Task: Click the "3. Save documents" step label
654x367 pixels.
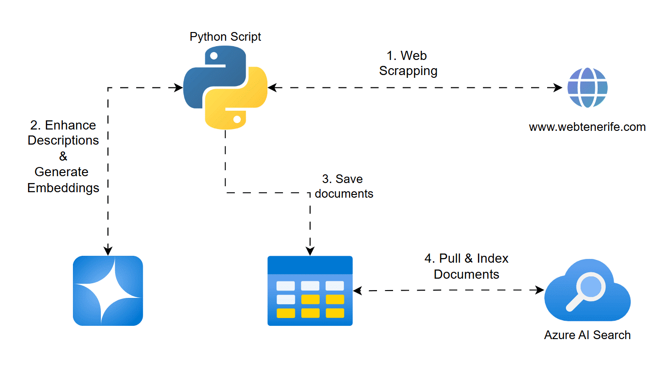Action: point(344,186)
